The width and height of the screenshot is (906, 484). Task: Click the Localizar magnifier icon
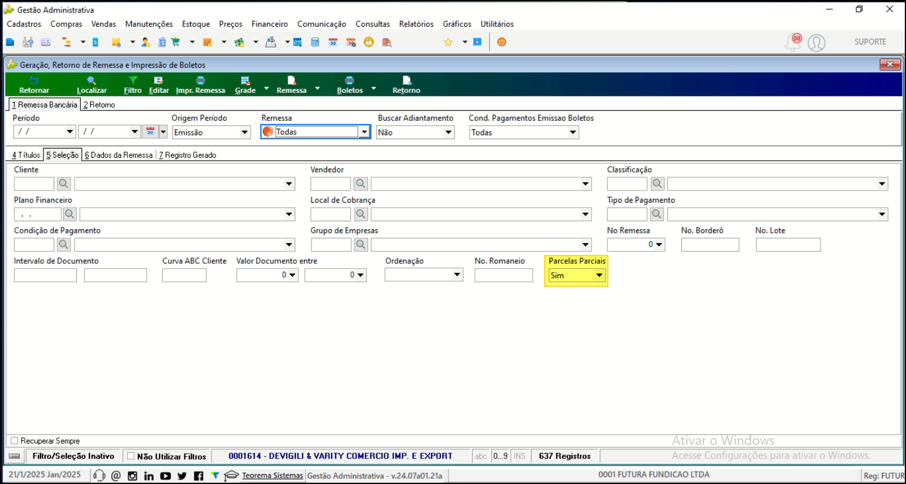(91, 80)
